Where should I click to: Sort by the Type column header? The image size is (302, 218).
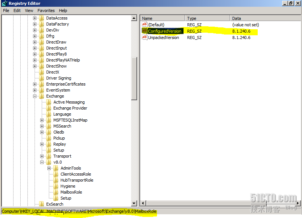(207, 18)
